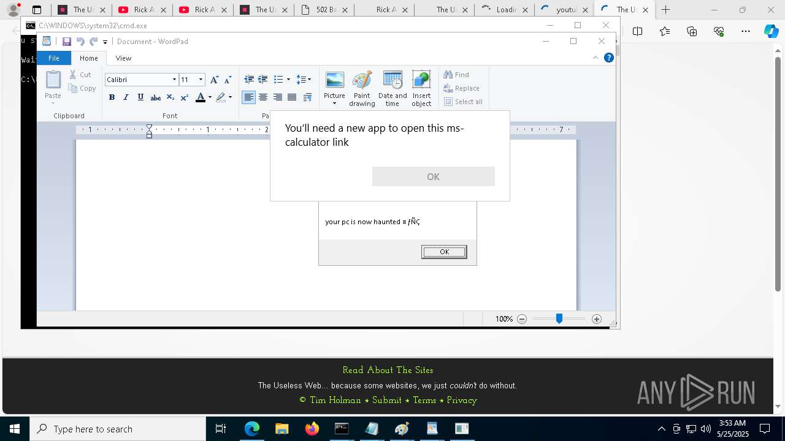This screenshot has height=441, width=785.
Task: Open the line spacing dropdown
Action: [304, 80]
